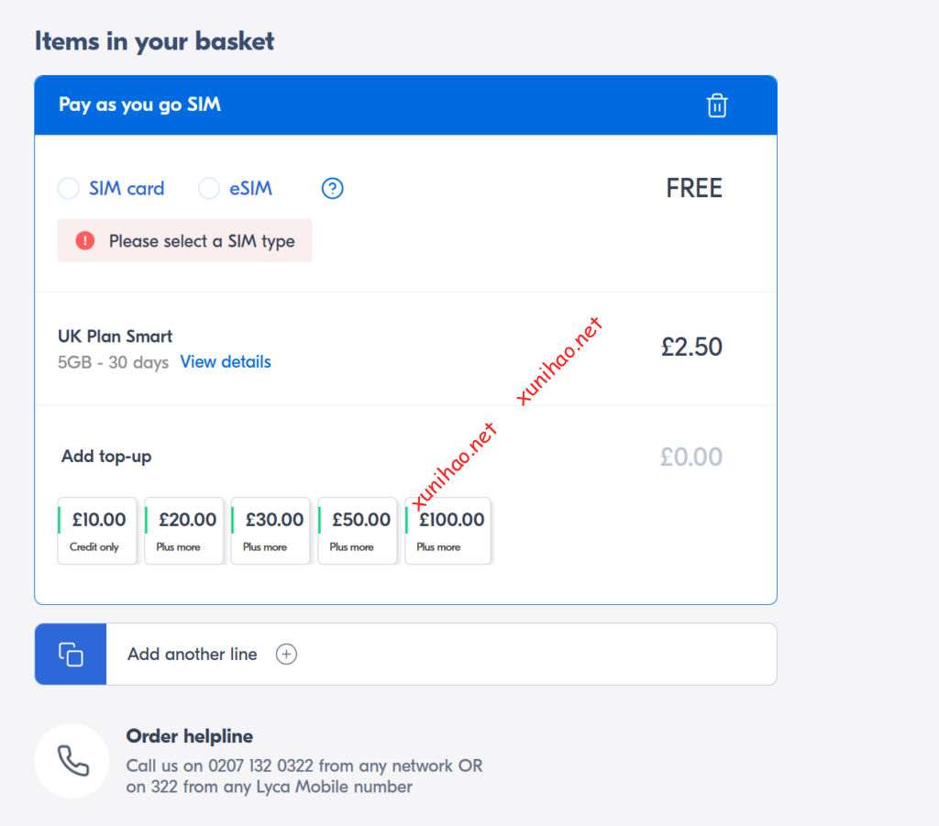Open the SIM type help question mark

coord(332,189)
